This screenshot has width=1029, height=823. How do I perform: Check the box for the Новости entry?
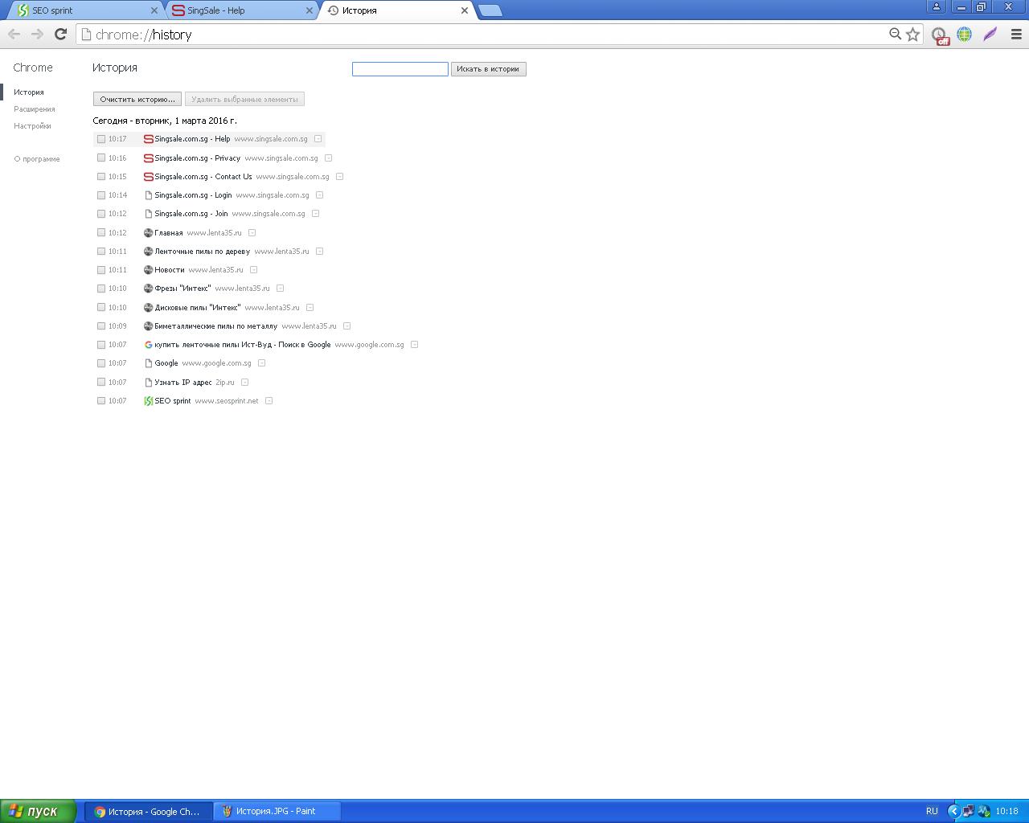tap(101, 270)
